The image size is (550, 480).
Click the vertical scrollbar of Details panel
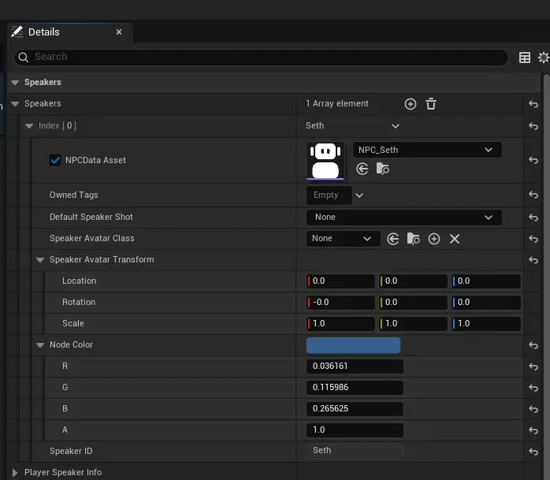547,277
